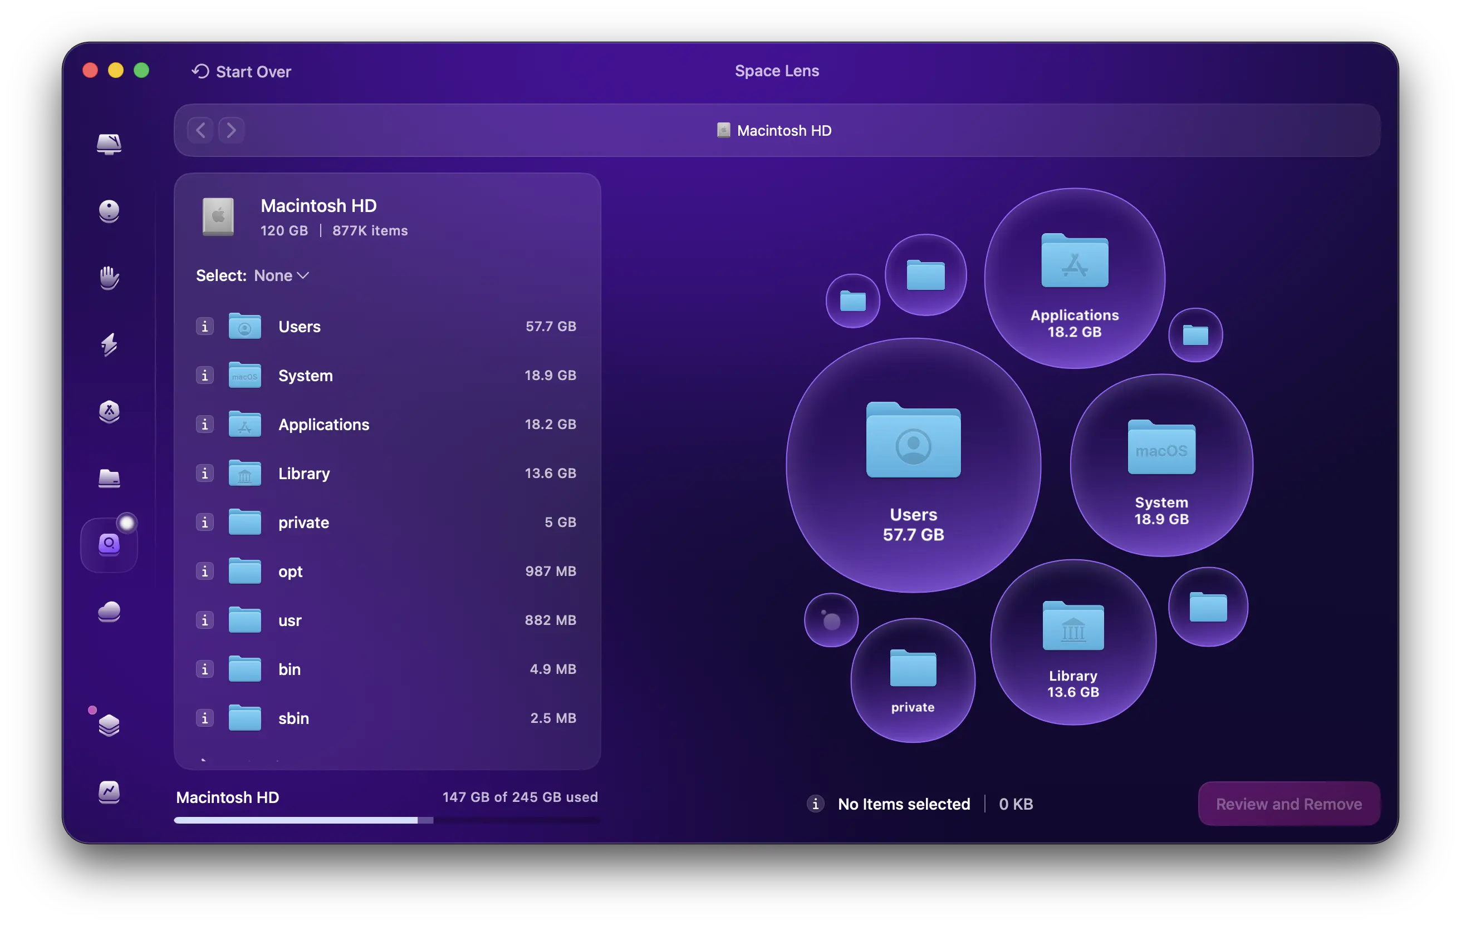Image resolution: width=1461 pixels, height=926 pixels.
Task: Click the '147 GB of 245 GB used' text
Action: [x=520, y=797]
